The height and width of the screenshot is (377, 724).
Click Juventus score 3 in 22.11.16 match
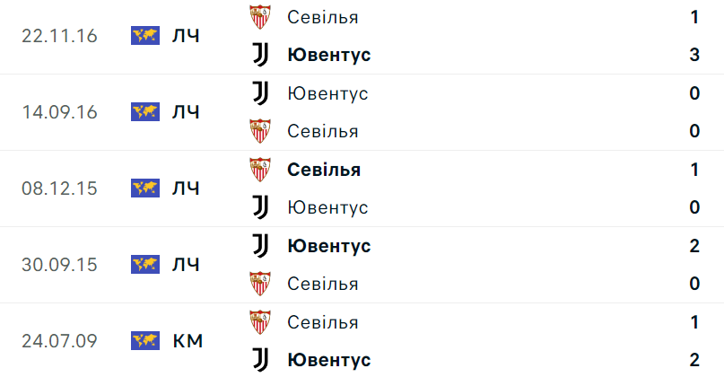694,55
